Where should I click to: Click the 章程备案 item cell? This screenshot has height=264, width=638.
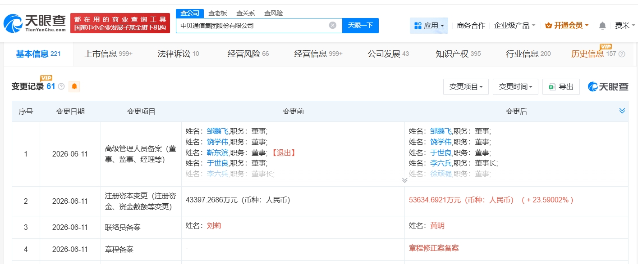[x=141, y=250]
